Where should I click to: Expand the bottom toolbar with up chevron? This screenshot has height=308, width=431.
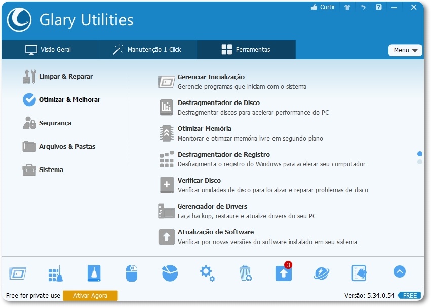[x=400, y=271]
